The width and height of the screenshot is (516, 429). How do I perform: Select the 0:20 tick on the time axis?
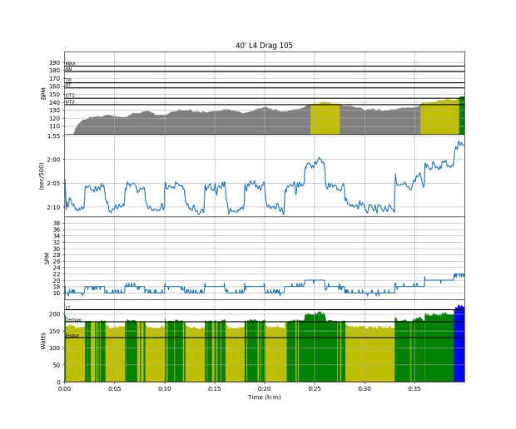pyautogui.click(x=265, y=388)
